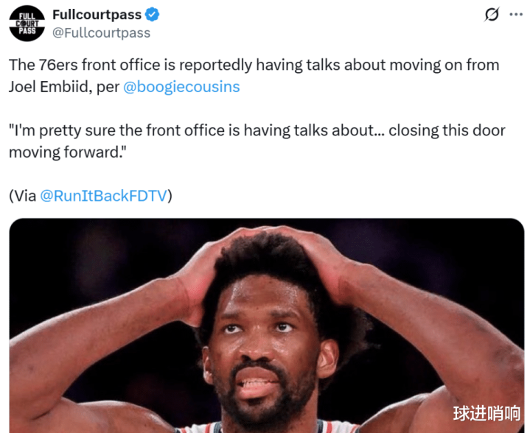
Task: Click the Grok explain-post icon
Action: (492, 15)
